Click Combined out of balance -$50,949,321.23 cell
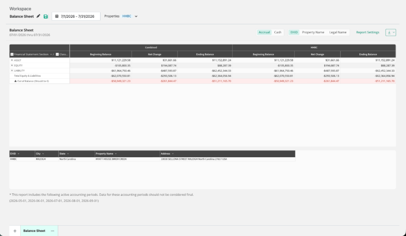The image size is (406, 236). tap(101, 81)
